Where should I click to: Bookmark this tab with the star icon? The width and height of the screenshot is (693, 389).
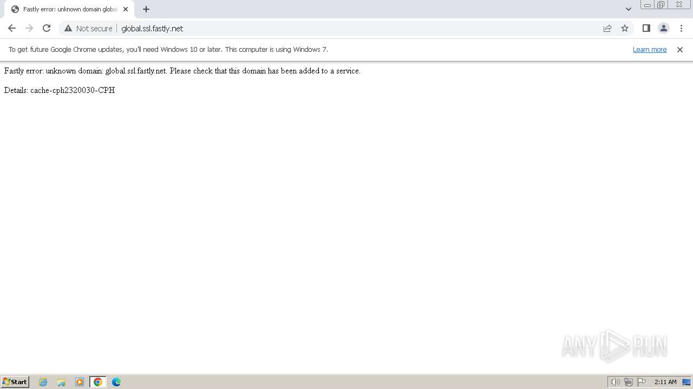625,28
